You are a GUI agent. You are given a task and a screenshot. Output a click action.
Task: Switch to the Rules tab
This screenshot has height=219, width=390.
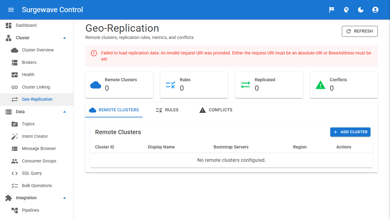[167, 110]
